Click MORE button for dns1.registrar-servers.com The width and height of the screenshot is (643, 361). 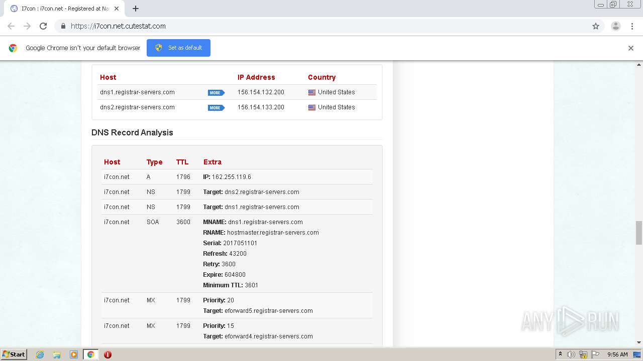(216, 93)
